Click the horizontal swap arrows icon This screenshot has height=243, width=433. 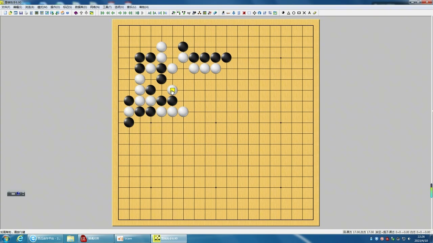click(270, 13)
